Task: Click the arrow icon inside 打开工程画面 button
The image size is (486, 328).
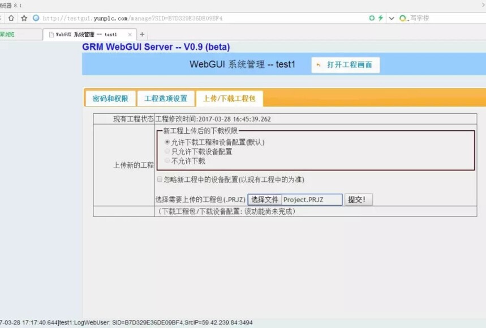Action: [319, 65]
